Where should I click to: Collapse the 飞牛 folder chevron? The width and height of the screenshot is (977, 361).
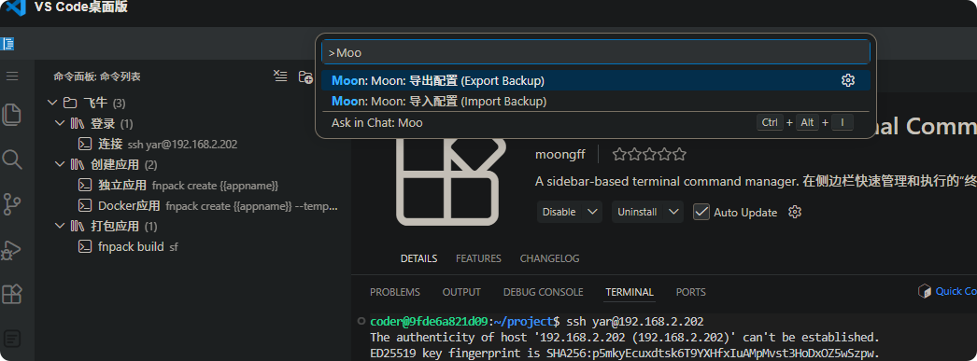coord(52,102)
